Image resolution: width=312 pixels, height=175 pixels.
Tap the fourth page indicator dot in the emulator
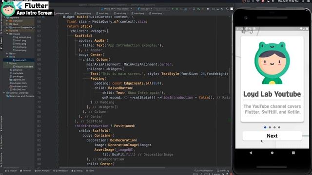(279, 127)
